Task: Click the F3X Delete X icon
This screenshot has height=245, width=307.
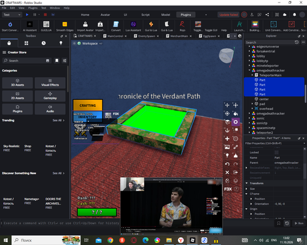Action: (x=227, y=173)
